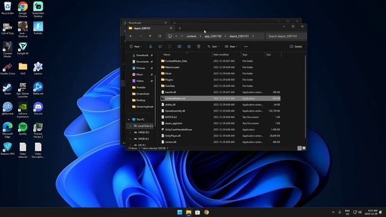Open the Discord desktop shortcut
386x217 pixels.
click(x=38, y=108)
